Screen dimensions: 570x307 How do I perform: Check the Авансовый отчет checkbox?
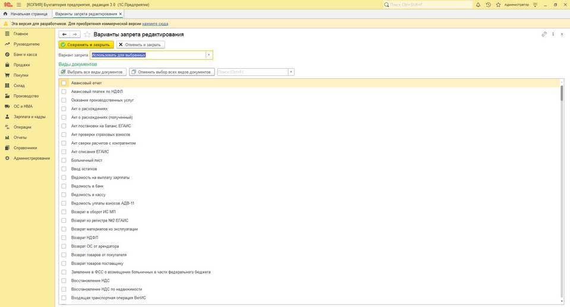click(x=64, y=83)
